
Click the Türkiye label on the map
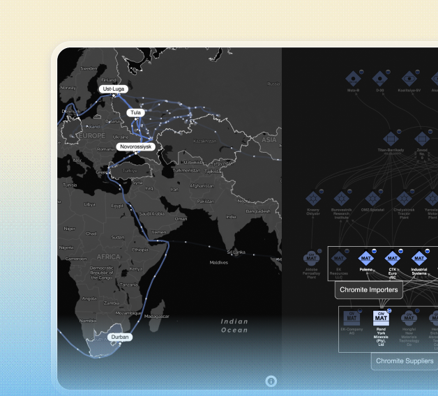pyautogui.click(x=130, y=171)
